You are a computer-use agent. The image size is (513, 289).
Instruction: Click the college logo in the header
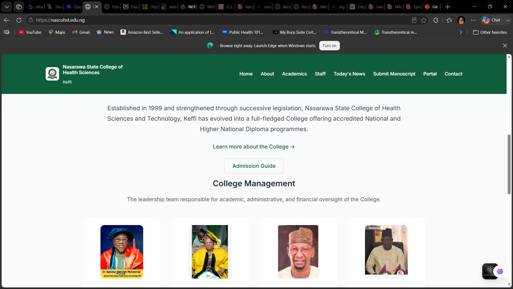pos(52,74)
